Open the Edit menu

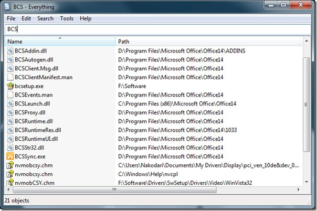coord(26,18)
